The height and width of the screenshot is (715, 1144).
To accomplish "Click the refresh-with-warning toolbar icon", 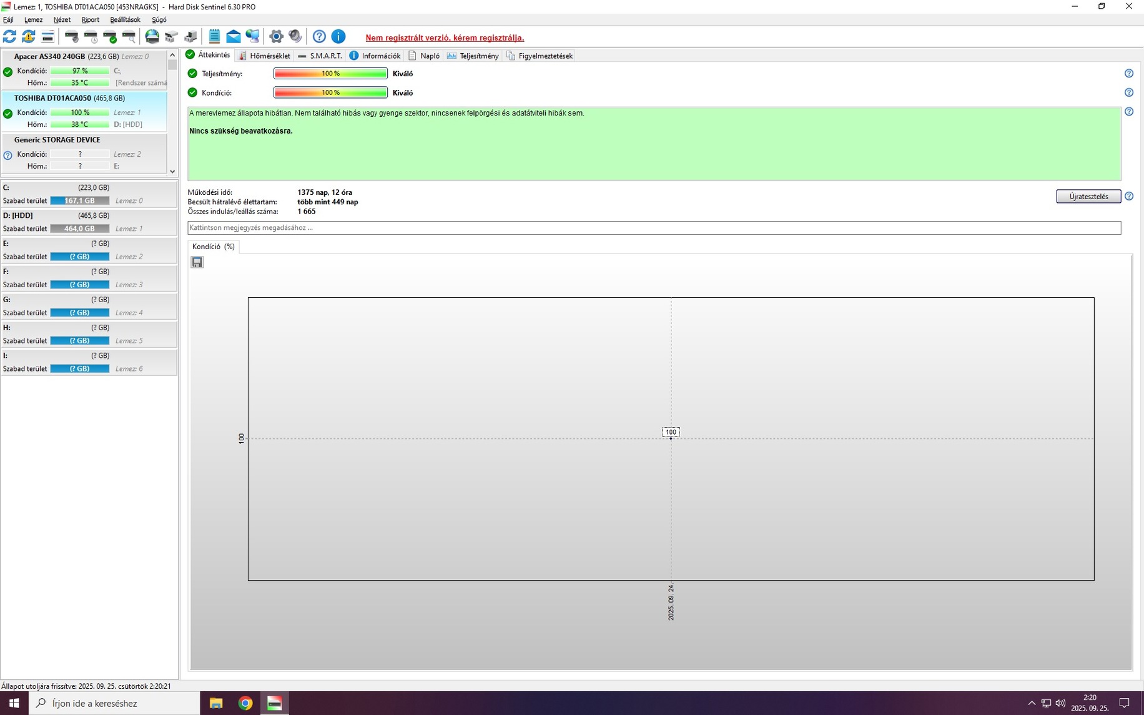I will click(29, 37).
